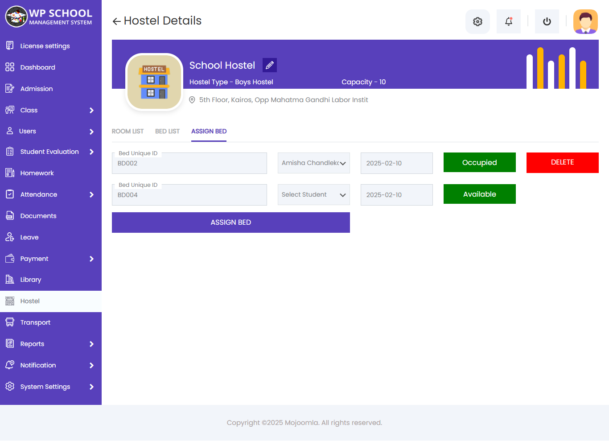The height and width of the screenshot is (441, 609).
Task: Expand the Notification menu chevron
Action: click(91, 365)
